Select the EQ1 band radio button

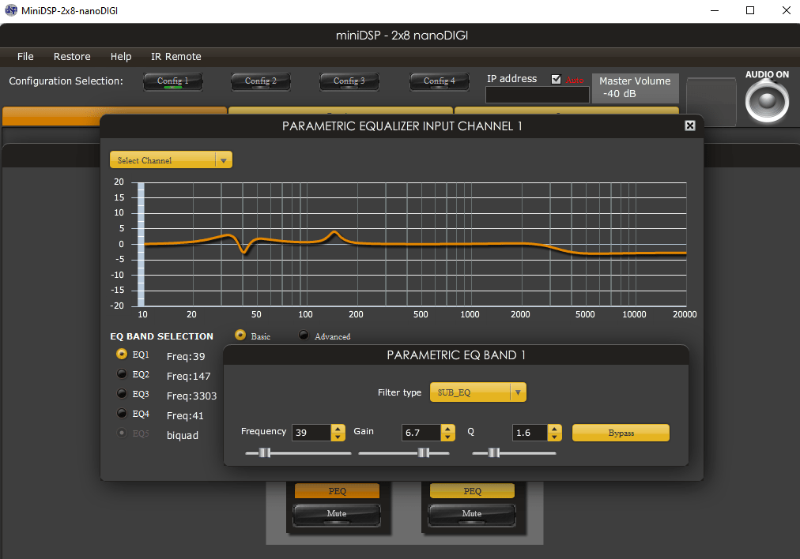pyautogui.click(x=122, y=354)
